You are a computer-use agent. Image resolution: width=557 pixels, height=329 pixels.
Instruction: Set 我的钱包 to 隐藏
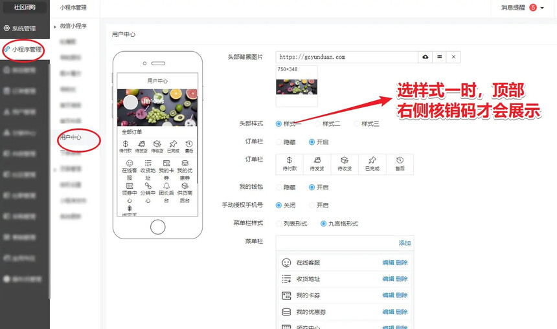coord(279,187)
